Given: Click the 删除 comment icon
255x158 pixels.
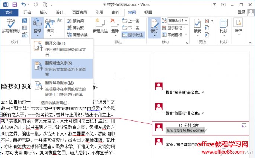Looking at the screenshot, I should (x=115, y=23).
